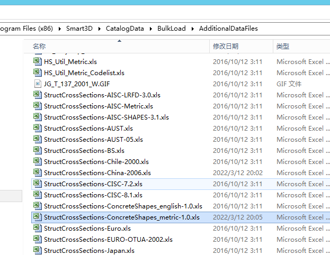This screenshot has height=255, width=330.
Task: Go to BulkLoad folder in address bar
Action: click(172, 29)
